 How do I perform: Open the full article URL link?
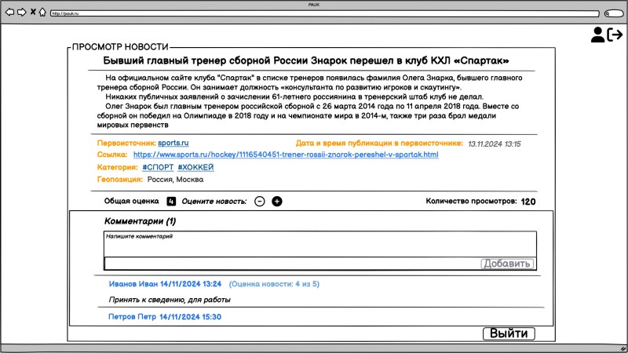click(x=286, y=155)
